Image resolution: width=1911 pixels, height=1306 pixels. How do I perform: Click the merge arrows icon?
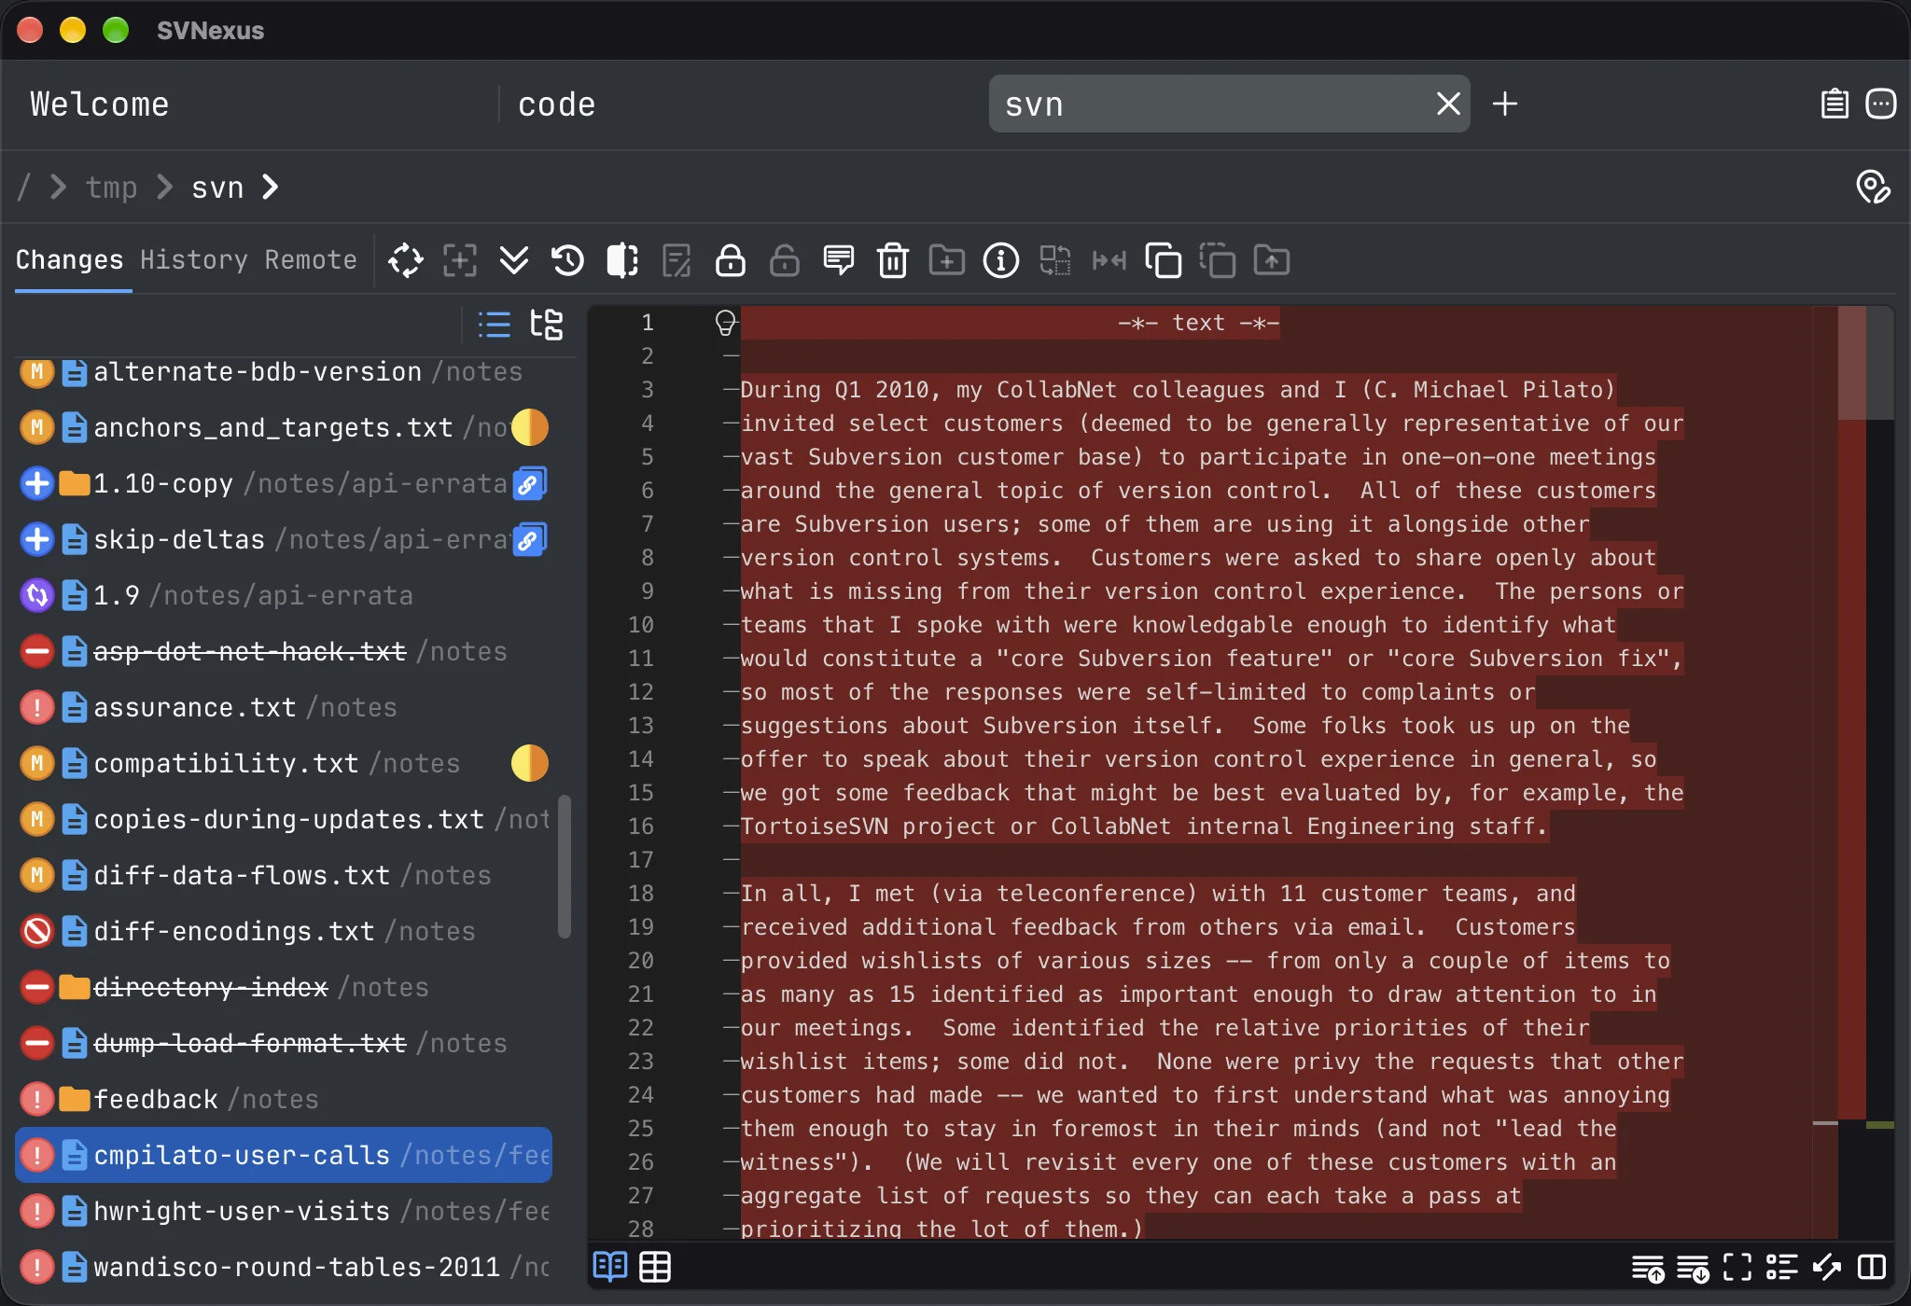pos(1109,260)
